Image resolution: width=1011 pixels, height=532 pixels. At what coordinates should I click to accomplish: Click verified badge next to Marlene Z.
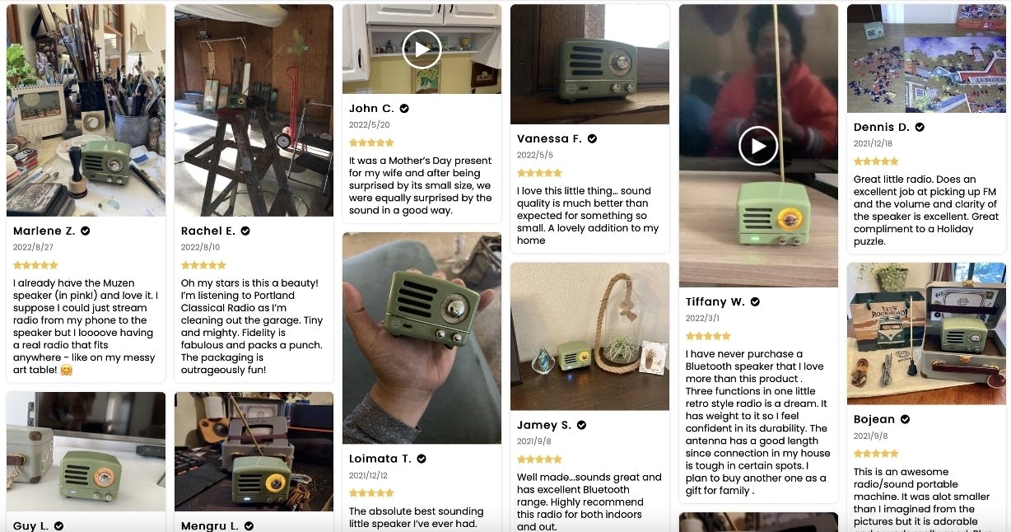(x=86, y=231)
